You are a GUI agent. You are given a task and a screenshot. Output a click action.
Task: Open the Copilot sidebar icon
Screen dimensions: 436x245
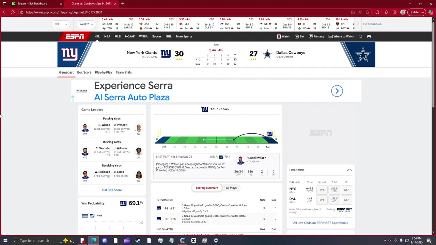point(431,12)
